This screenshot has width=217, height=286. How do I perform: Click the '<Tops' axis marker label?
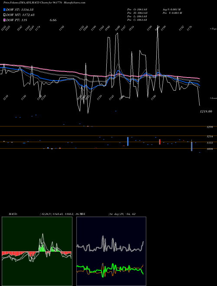pos(214,29)
